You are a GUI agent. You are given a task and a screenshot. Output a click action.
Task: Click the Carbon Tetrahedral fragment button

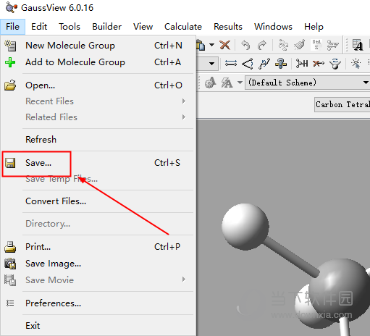point(342,104)
